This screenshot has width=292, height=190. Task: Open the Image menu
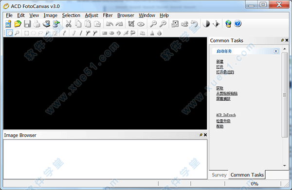(x=51, y=16)
